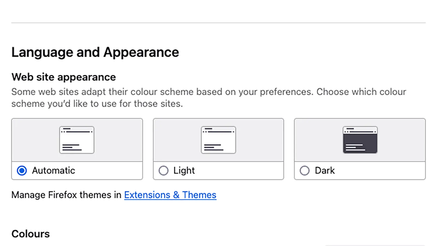Enable the Dark radio button

(305, 171)
